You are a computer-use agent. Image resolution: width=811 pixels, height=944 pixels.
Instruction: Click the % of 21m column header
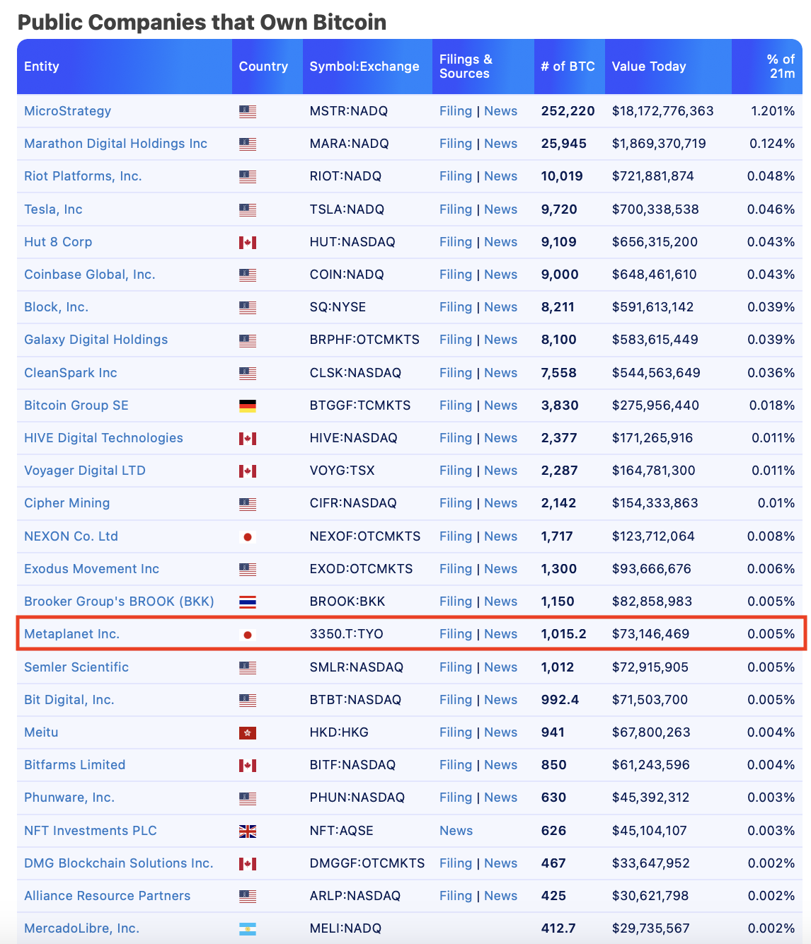point(781,67)
